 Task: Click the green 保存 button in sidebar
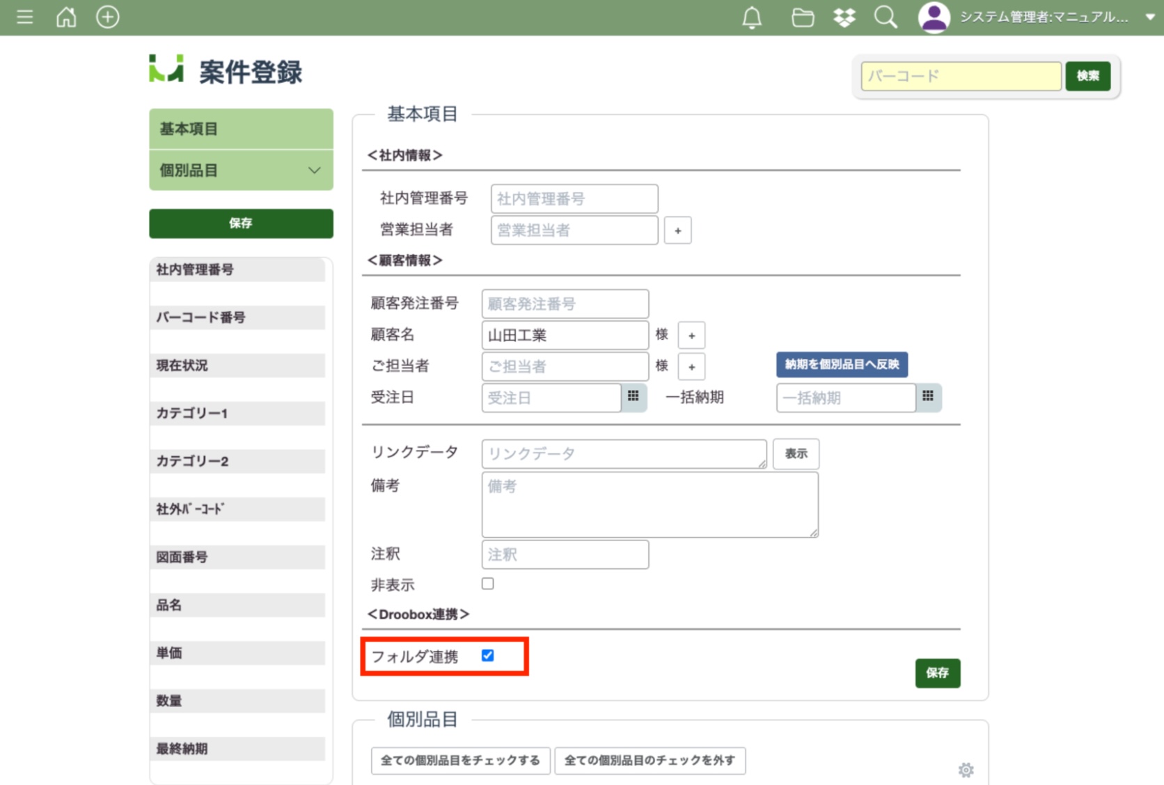pos(241,224)
